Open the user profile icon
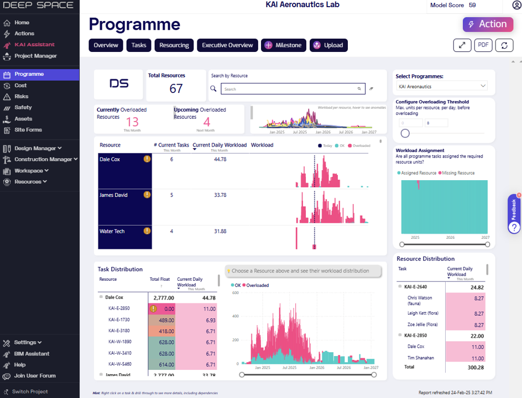The height and width of the screenshot is (398, 522). click(x=516, y=5)
